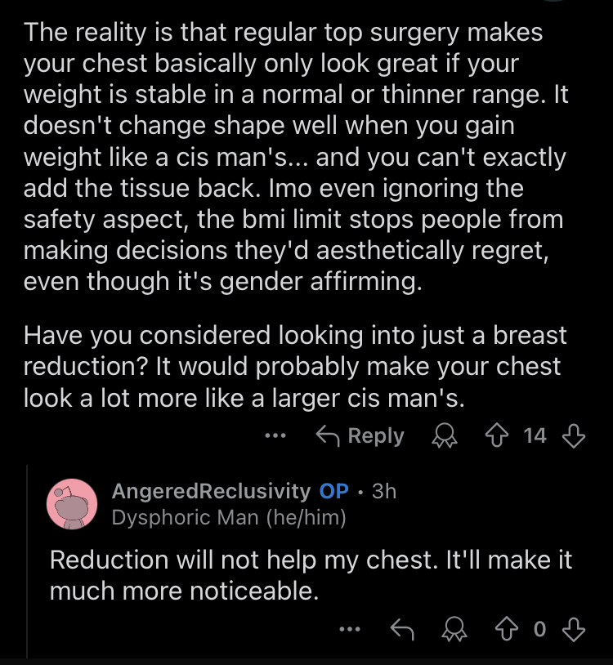613x665 pixels.
Task: Tap Reply under the top surgery comment
Action: pyautogui.click(x=360, y=436)
